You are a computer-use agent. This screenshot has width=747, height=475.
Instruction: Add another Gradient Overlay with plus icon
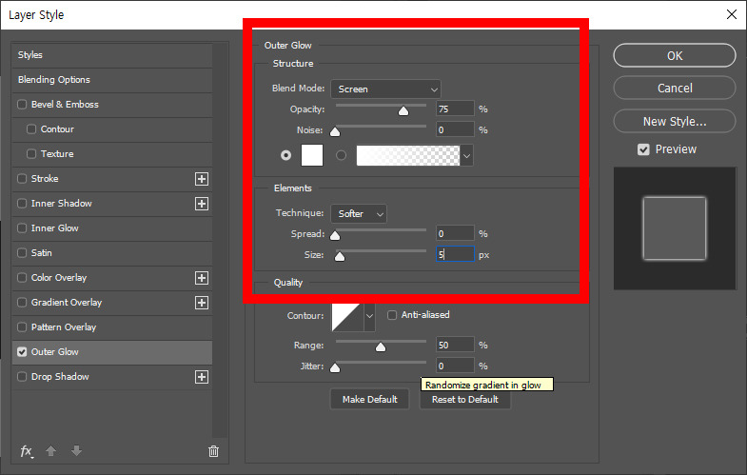[x=202, y=303]
